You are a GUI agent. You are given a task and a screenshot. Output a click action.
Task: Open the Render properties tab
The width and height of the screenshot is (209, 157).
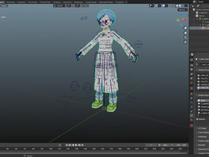coord(192,65)
